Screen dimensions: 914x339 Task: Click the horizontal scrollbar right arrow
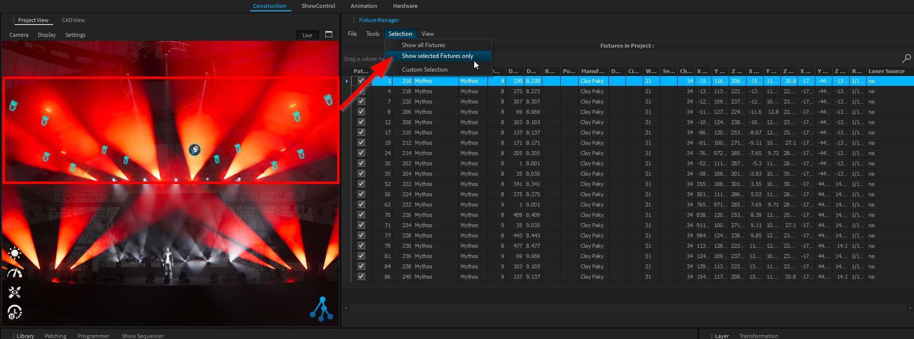click(909, 308)
